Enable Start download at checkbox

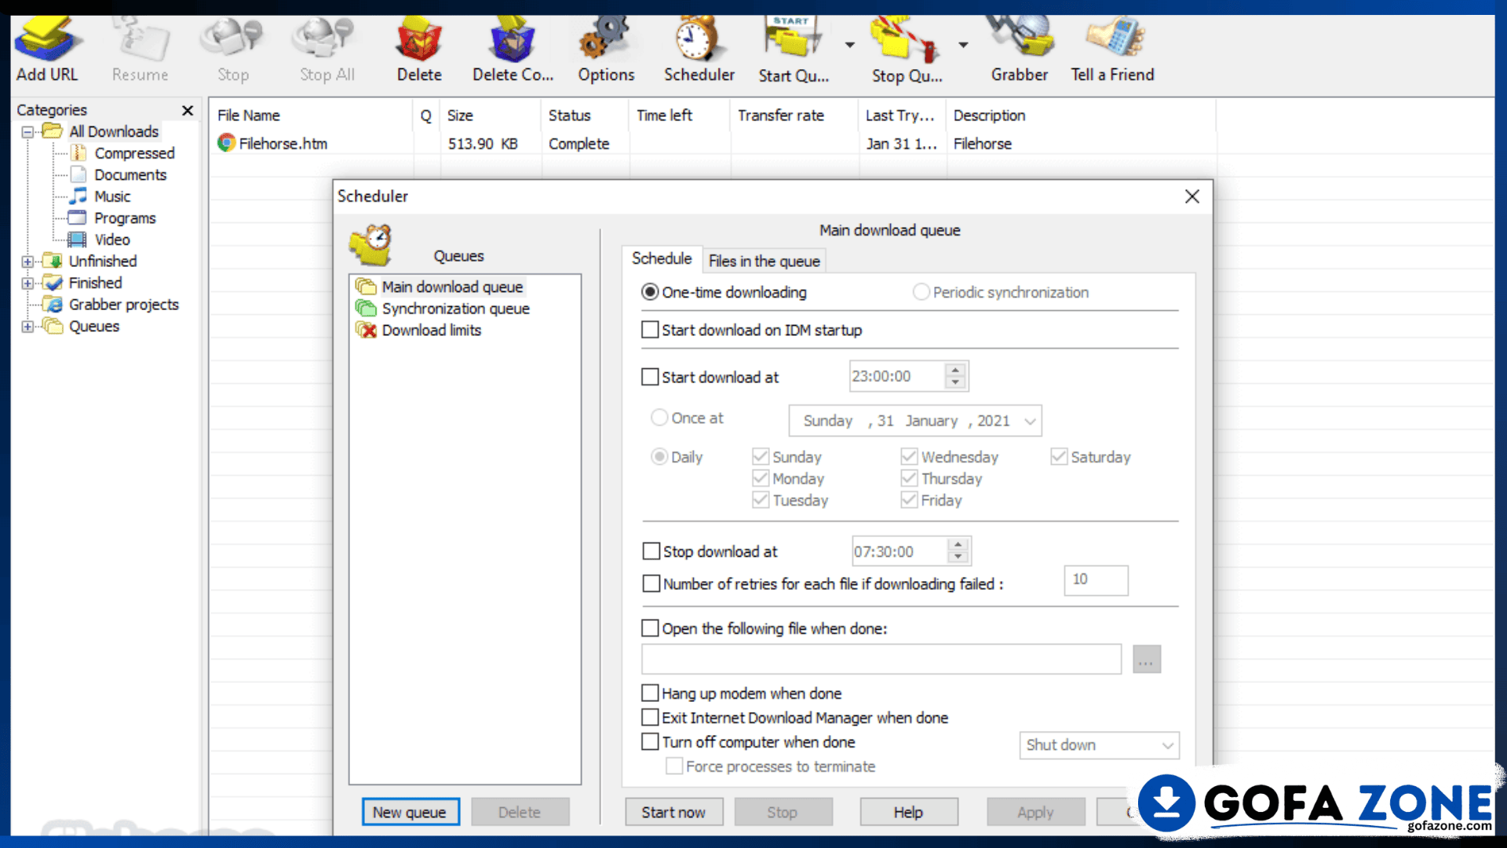(x=650, y=377)
